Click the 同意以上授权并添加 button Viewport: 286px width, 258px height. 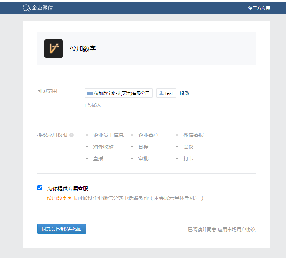(x=62, y=229)
